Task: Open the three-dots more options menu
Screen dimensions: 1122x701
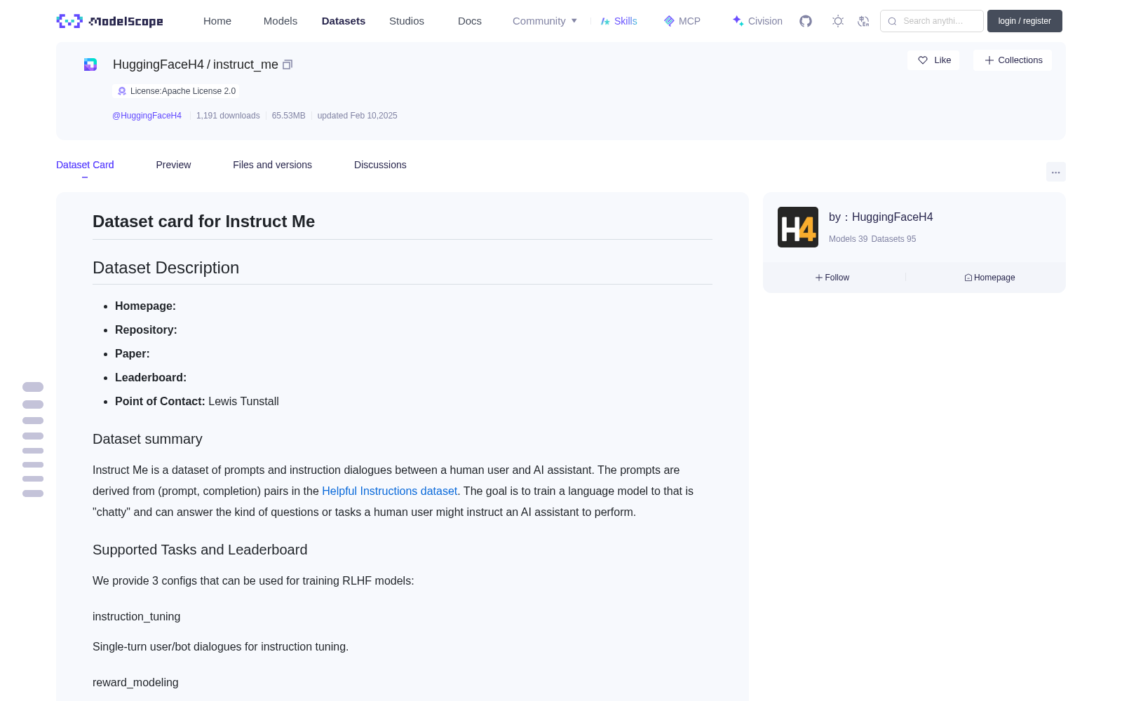Action: (1056, 172)
